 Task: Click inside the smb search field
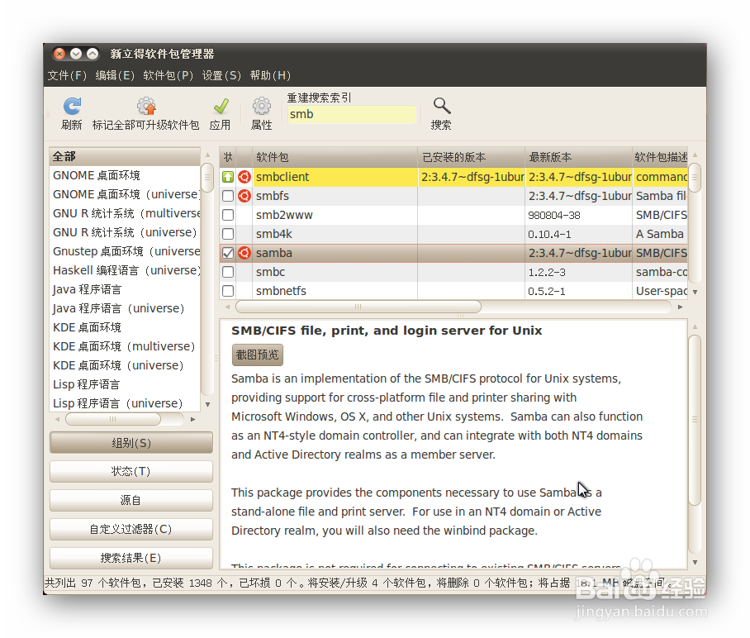click(351, 115)
